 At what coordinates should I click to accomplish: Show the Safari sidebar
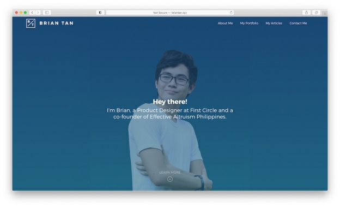click(47, 13)
